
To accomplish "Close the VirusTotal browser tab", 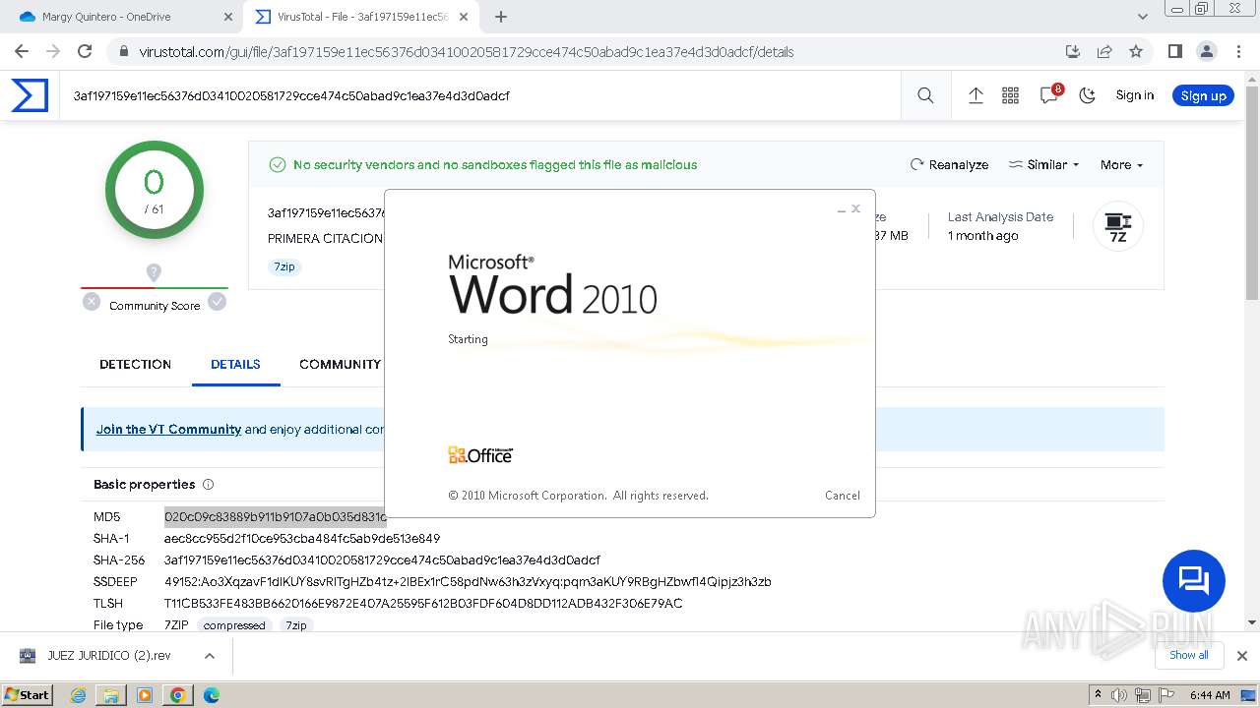I will pyautogui.click(x=464, y=17).
